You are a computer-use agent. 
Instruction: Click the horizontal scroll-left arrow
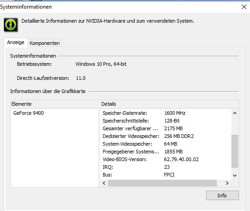click(x=104, y=183)
